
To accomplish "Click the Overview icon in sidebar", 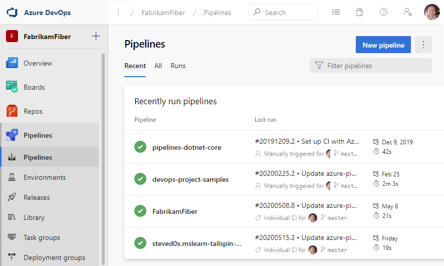I will coord(12,63).
